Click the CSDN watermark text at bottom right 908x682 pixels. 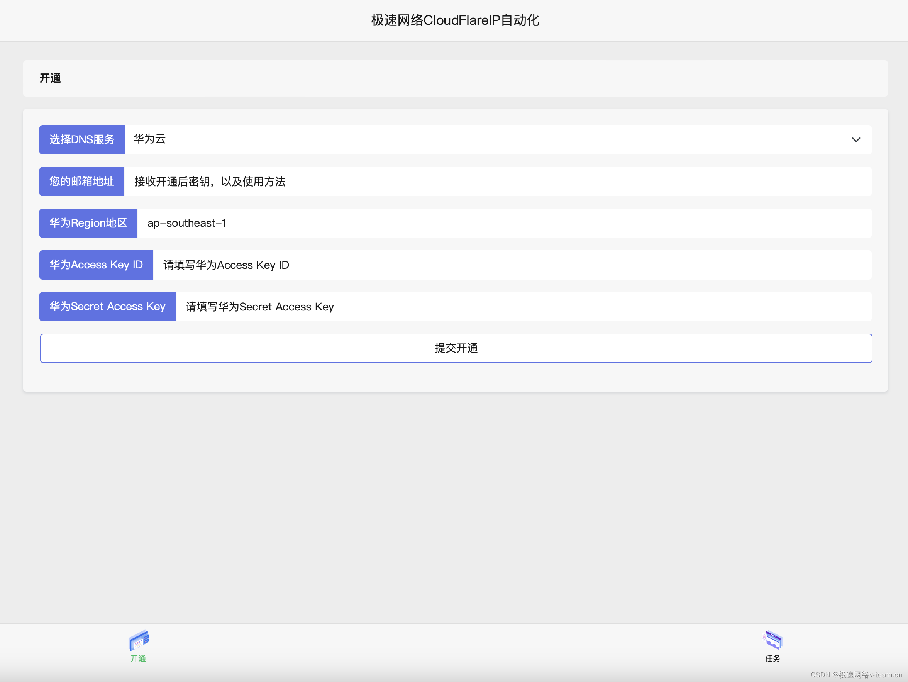tap(856, 675)
